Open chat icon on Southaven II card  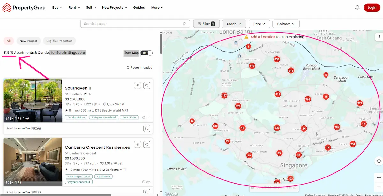tap(146, 128)
